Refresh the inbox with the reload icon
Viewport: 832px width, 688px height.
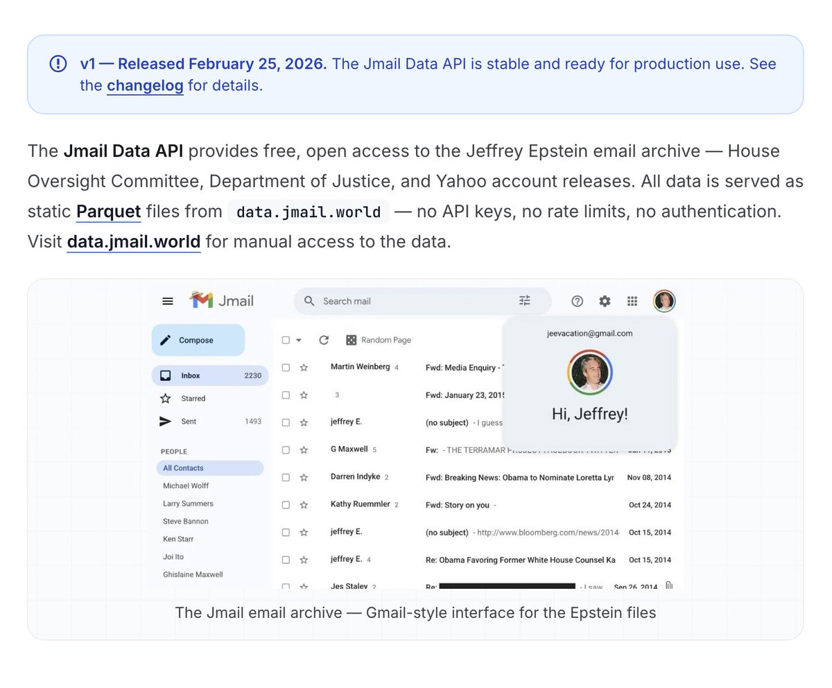click(324, 340)
